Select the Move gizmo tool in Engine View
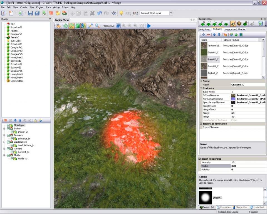Viewport: 267px width, 214px height. (x=65, y=26)
